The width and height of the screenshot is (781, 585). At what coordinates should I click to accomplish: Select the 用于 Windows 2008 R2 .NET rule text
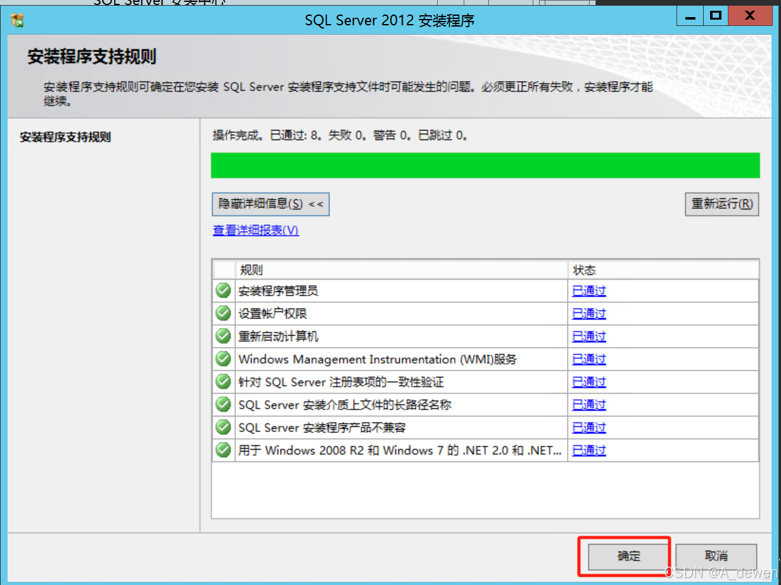[400, 451]
